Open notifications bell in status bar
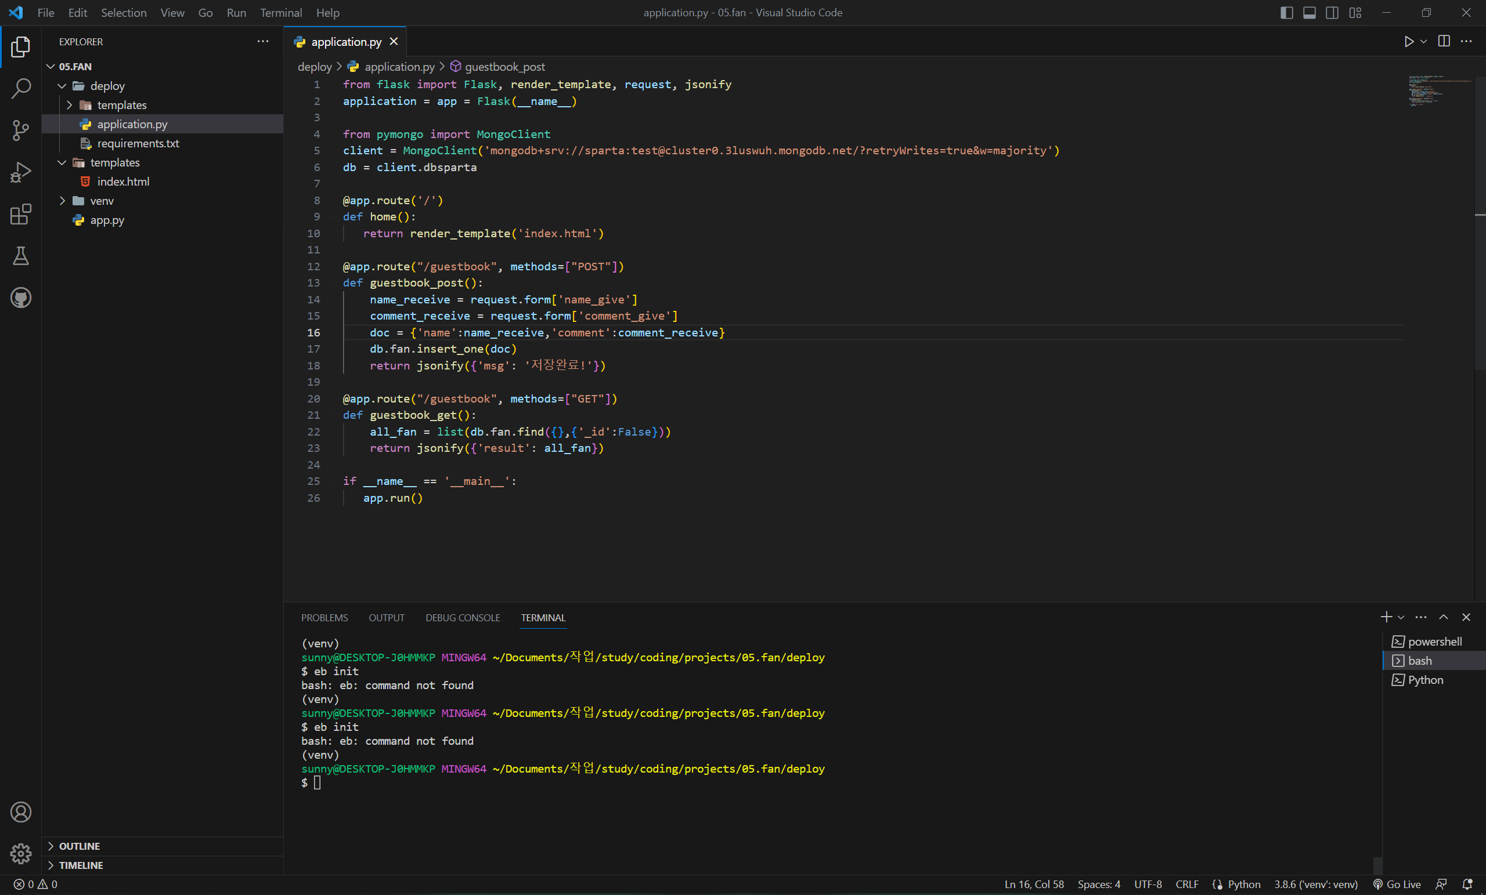 coord(1467,884)
